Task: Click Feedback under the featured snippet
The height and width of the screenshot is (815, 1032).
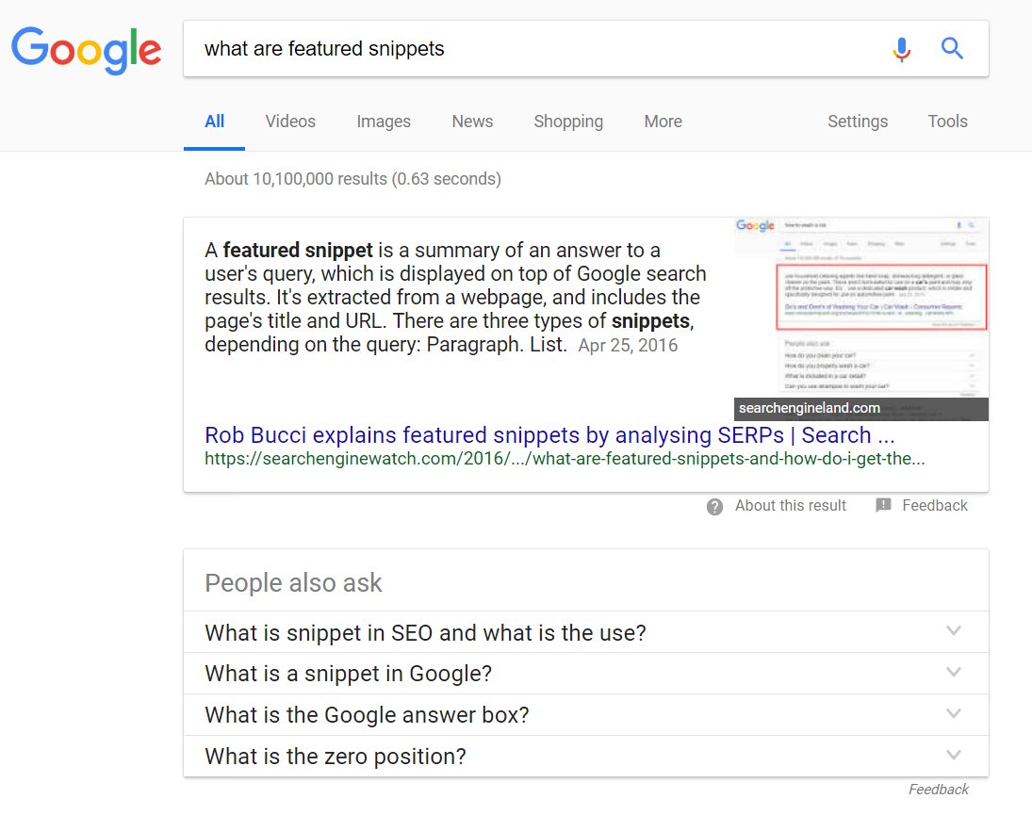Action: 935,506
